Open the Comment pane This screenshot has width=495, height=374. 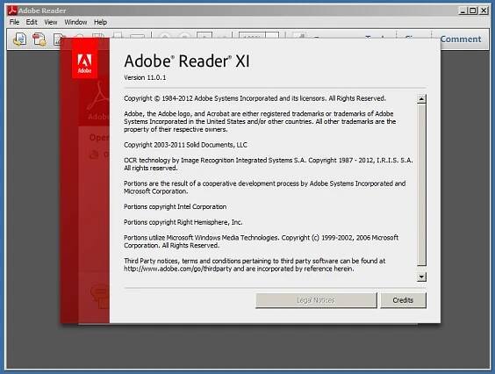point(461,40)
